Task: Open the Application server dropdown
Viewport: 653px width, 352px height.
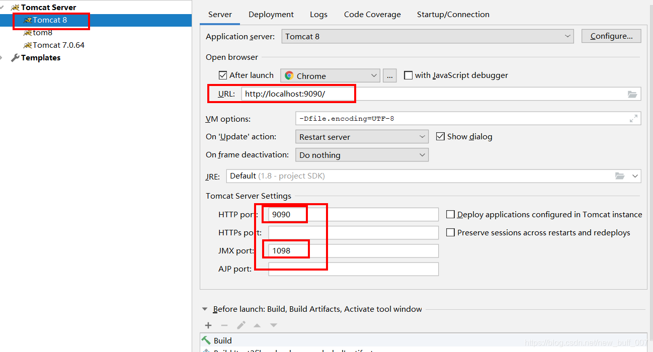Action: [427, 36]
